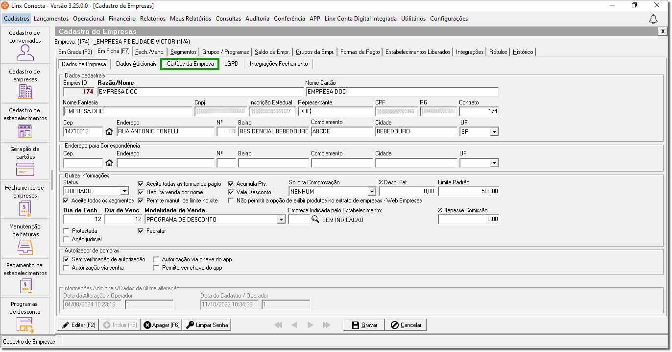Switch to LGPD tab
Viewport: 672px width, 352px height.
click(x=231, y=64)
